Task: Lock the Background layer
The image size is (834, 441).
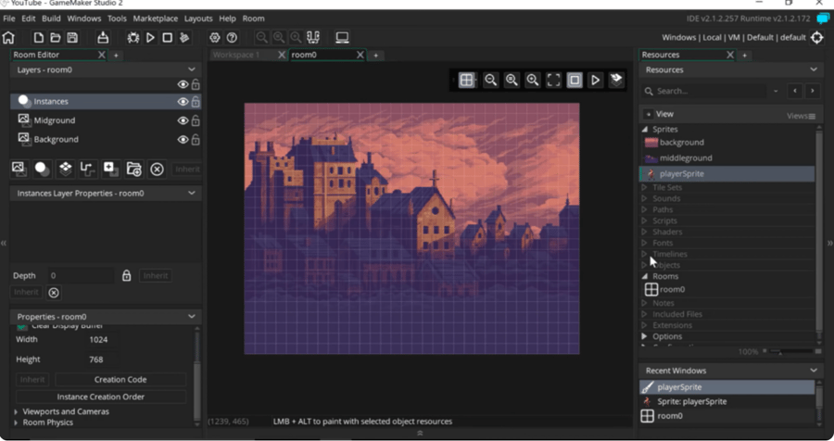Action: click(x=196, y=140)
